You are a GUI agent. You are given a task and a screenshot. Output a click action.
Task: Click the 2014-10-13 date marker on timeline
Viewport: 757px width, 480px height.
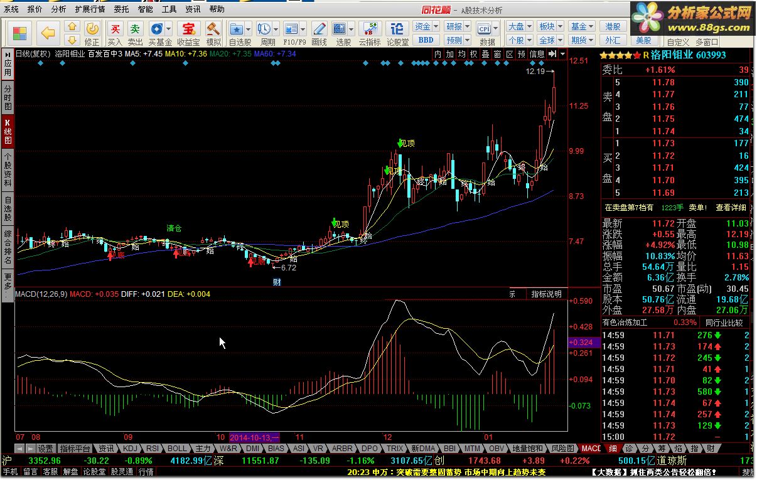pyautogui.click(x=254, y=437)
